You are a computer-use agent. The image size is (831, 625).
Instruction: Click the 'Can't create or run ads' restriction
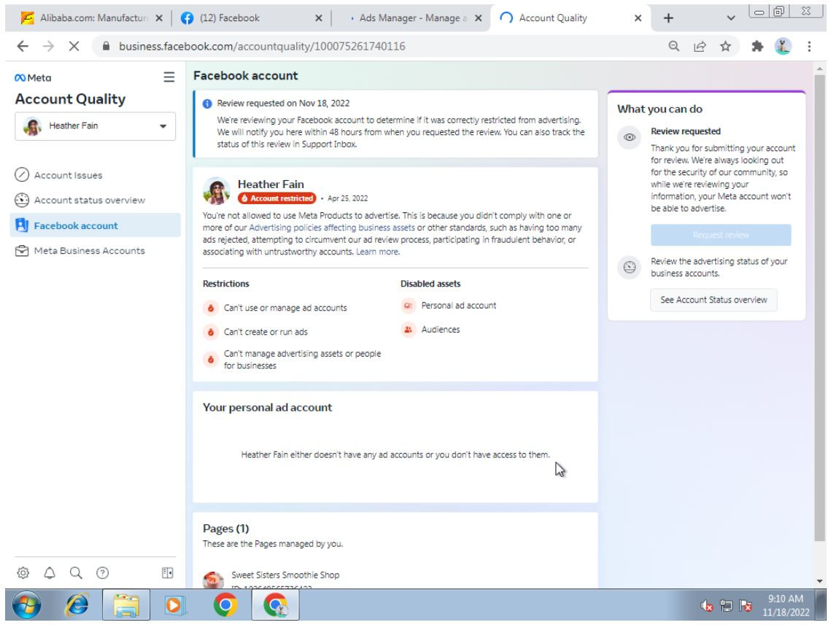click(x=255, y=332)
